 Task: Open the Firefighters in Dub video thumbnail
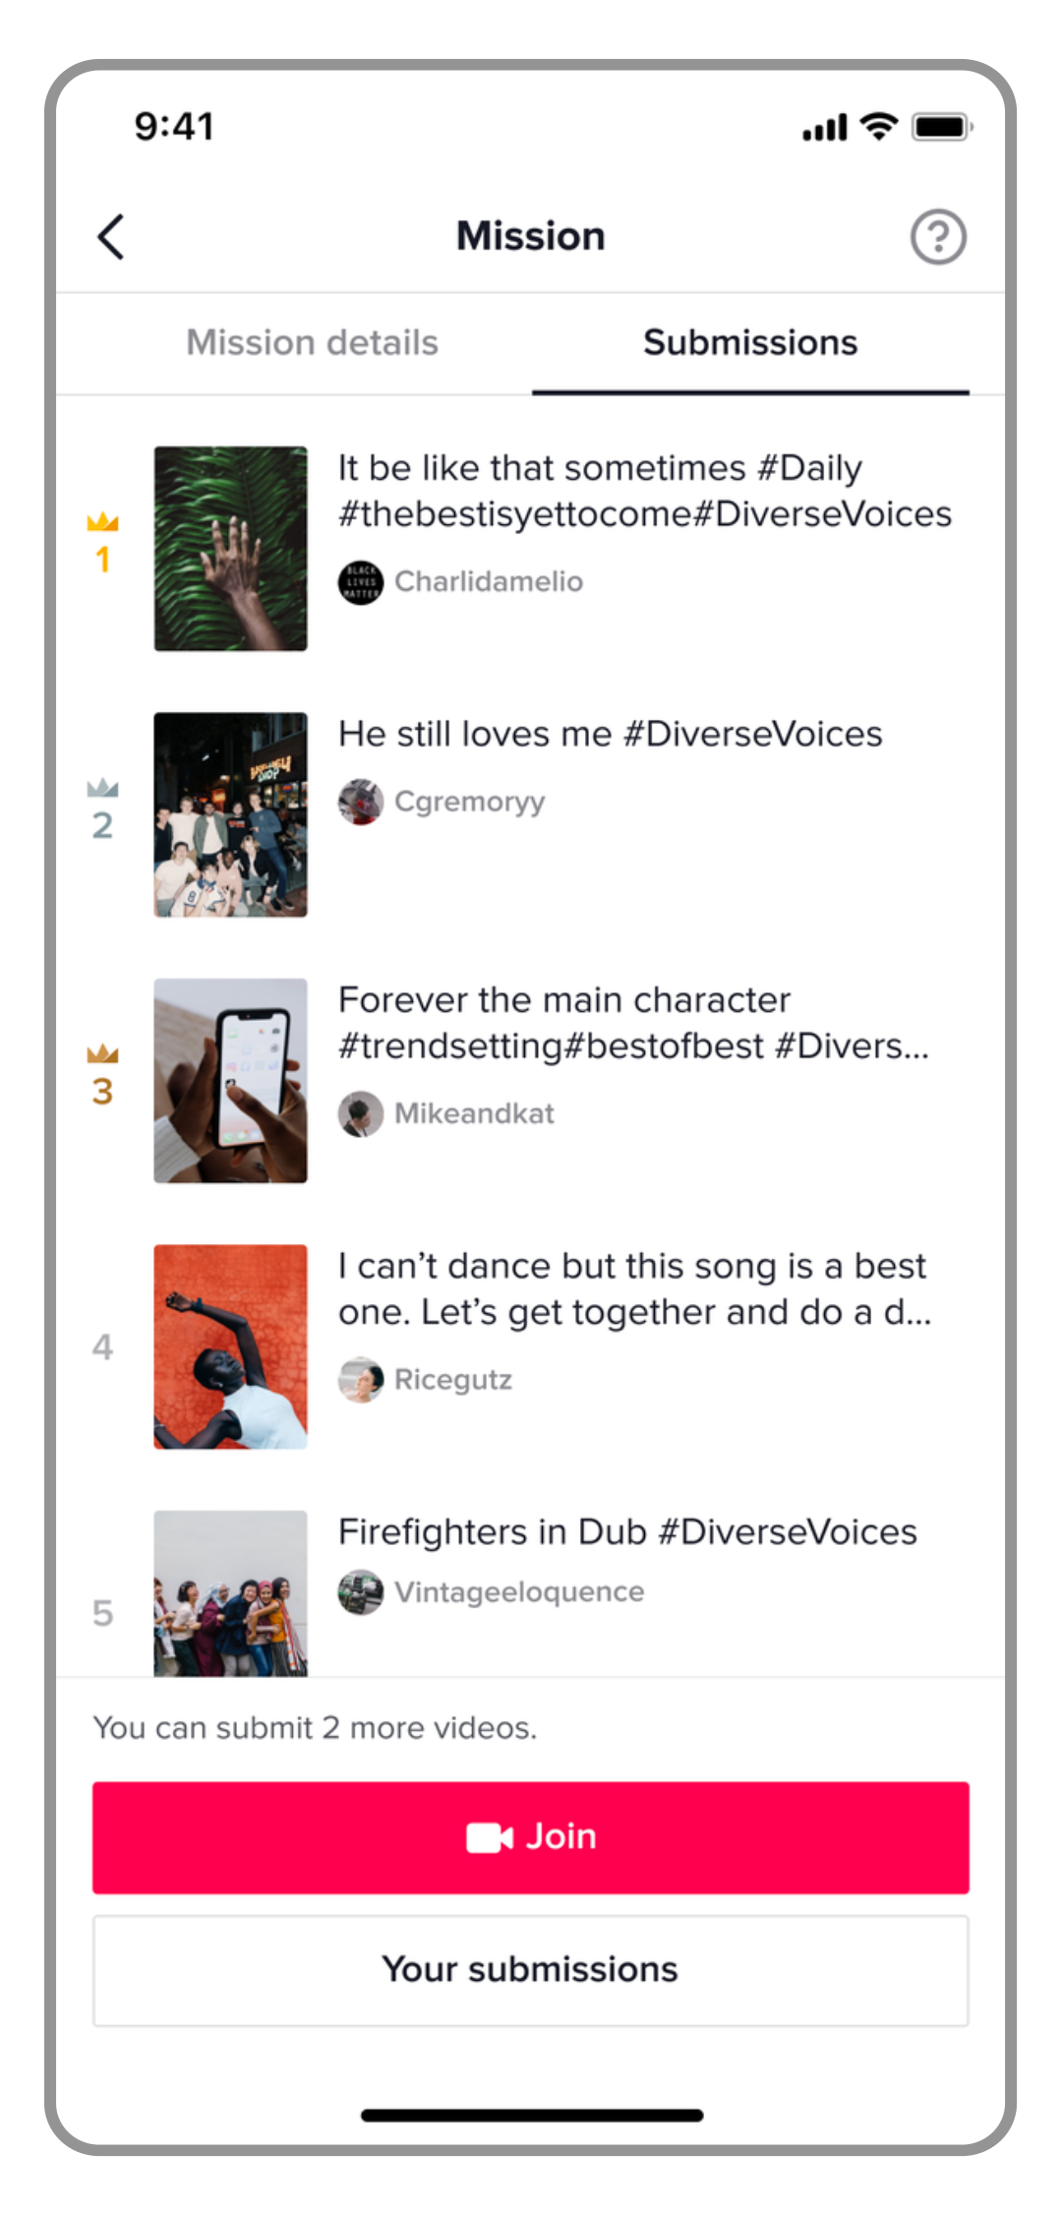pyautogui.click(x=230, y=1593)
